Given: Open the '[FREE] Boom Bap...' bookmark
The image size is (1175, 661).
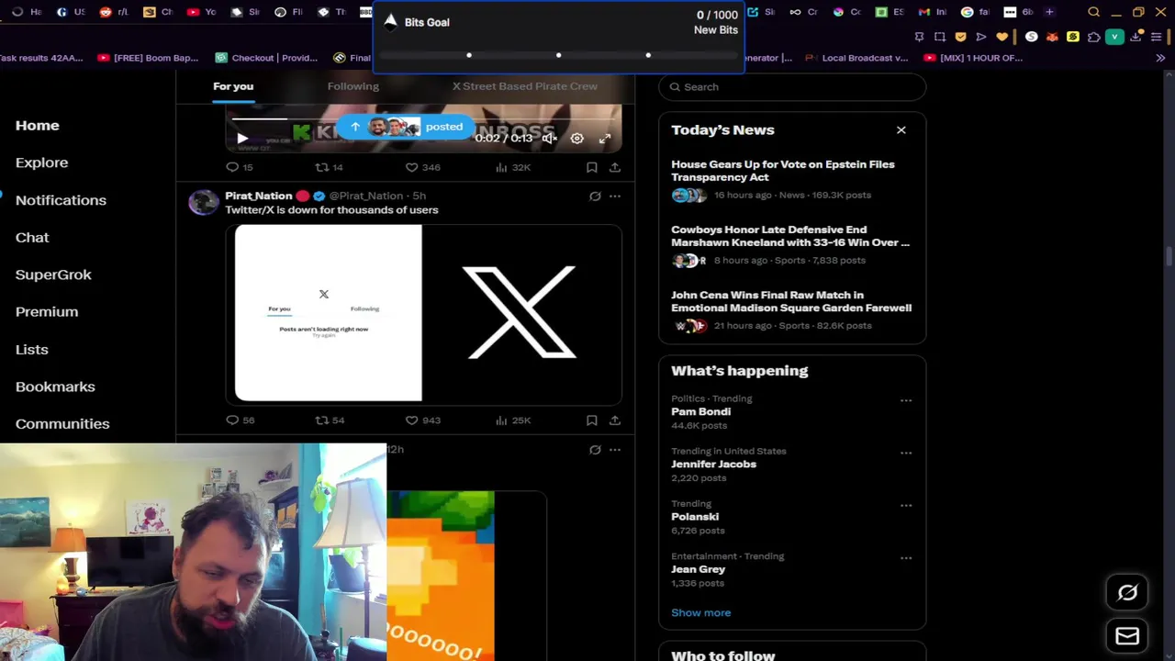Looking at the screenshot, I should click(x=147, y=58).
